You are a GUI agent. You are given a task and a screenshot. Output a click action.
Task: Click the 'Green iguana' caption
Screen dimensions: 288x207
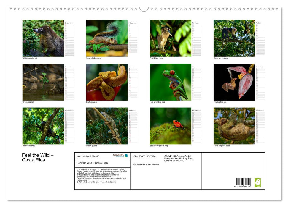pos(91,146)
